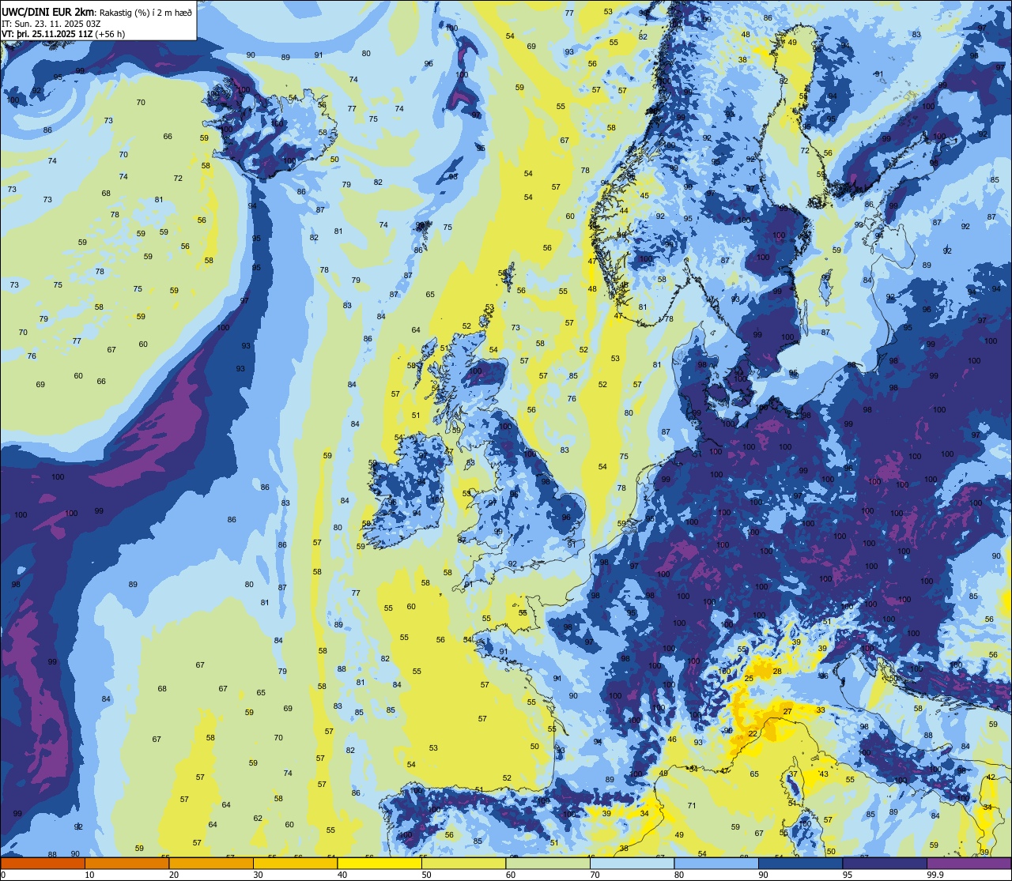Viewport: 1012px width, 881px height.
Task: Click the 95–99.9 % dark indigo legend swatch
Action: 885,863
